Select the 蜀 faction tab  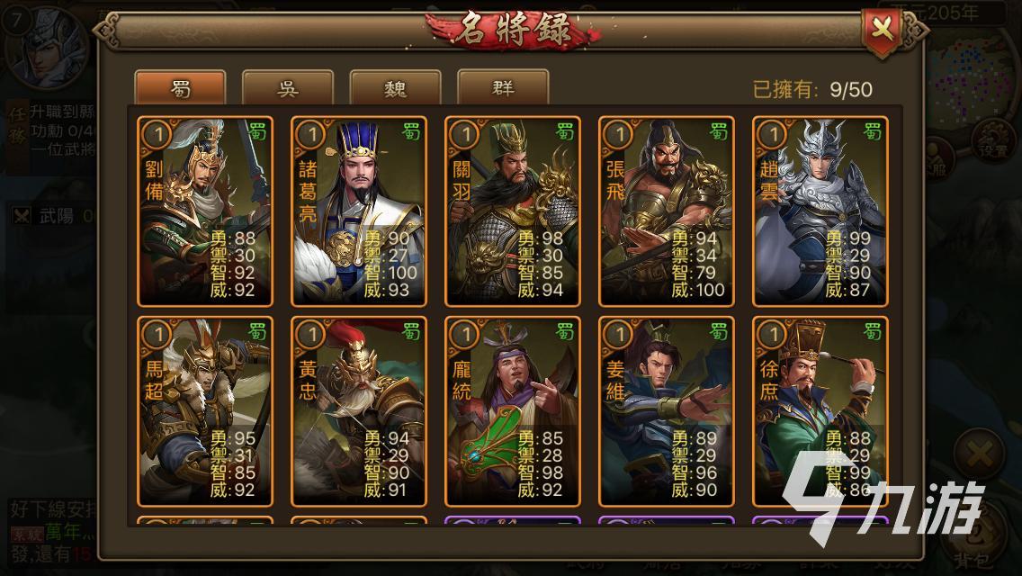(180, 87)
